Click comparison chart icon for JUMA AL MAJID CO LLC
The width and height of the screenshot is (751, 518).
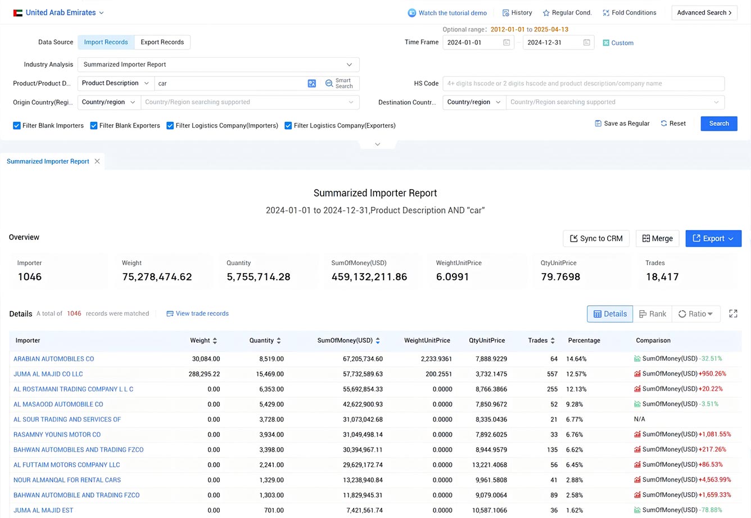(637, 374)
